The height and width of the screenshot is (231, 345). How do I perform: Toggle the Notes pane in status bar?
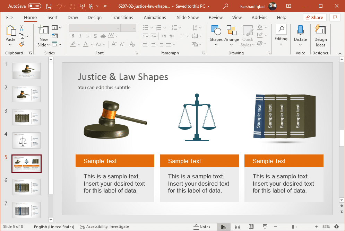click(x=202, y=227)
